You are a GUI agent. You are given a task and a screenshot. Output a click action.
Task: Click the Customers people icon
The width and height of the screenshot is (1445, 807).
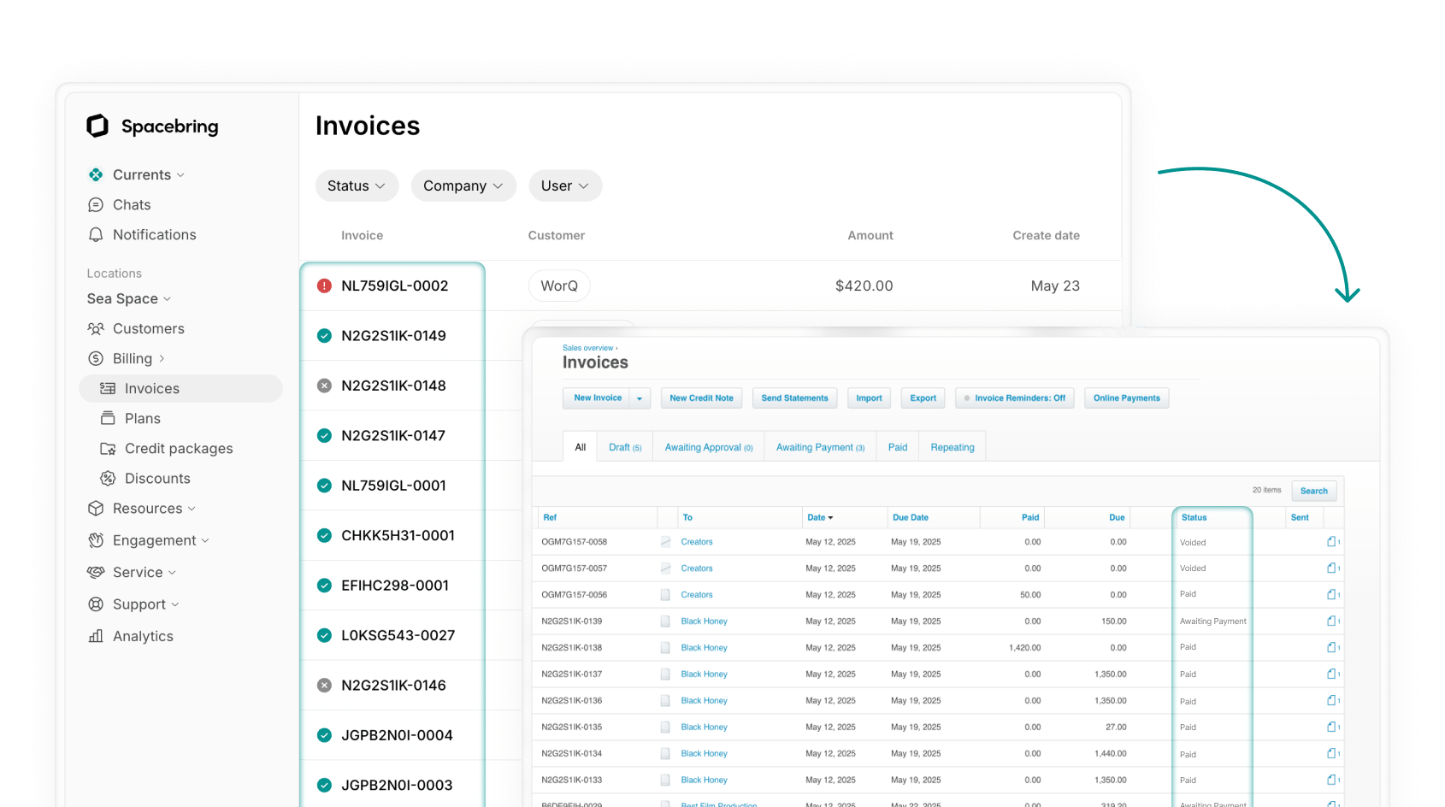pos(96,328)
